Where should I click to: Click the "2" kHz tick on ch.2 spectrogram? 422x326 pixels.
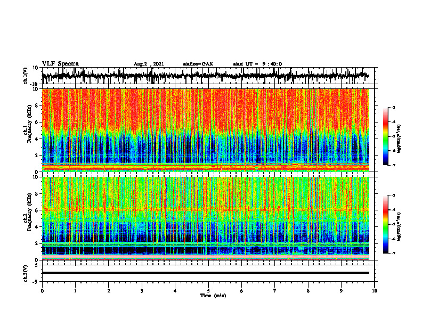click(x=37, y=243)
